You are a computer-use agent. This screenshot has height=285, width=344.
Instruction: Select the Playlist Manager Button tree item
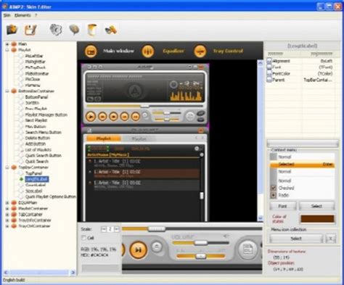(x=46, y=115)
